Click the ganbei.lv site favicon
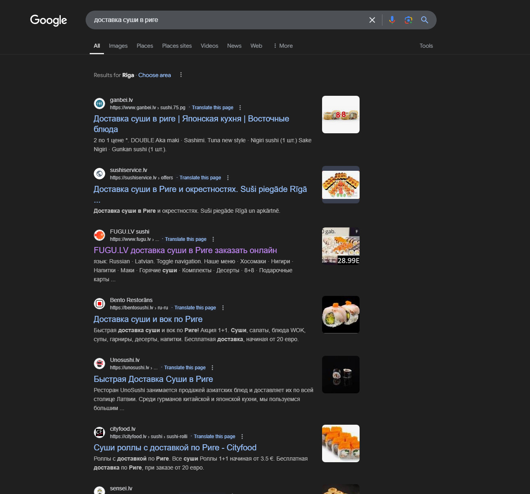Viewport: 530px width, 494px height. [x=99, y=104]
